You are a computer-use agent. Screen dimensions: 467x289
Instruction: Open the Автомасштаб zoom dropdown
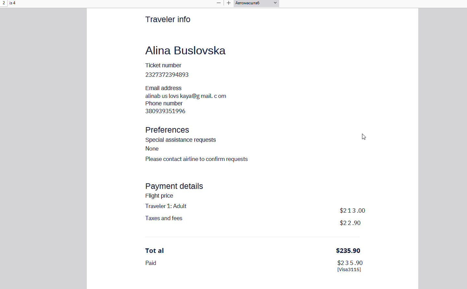(256, 3)
